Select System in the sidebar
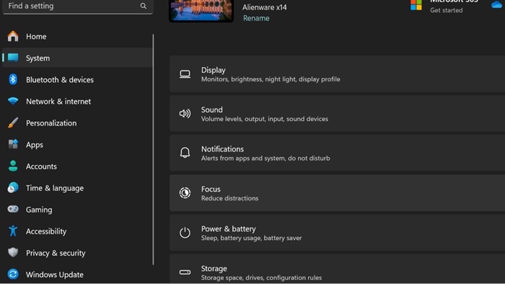 [77, 58]
